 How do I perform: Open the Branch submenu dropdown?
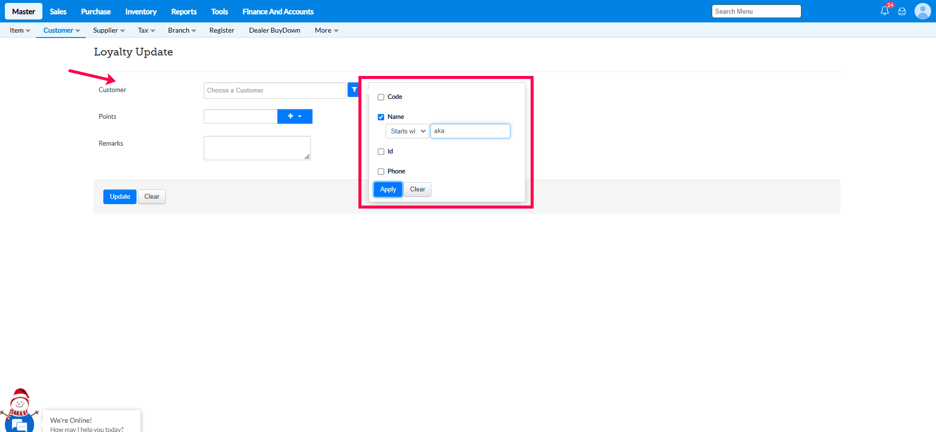(182, 30)
